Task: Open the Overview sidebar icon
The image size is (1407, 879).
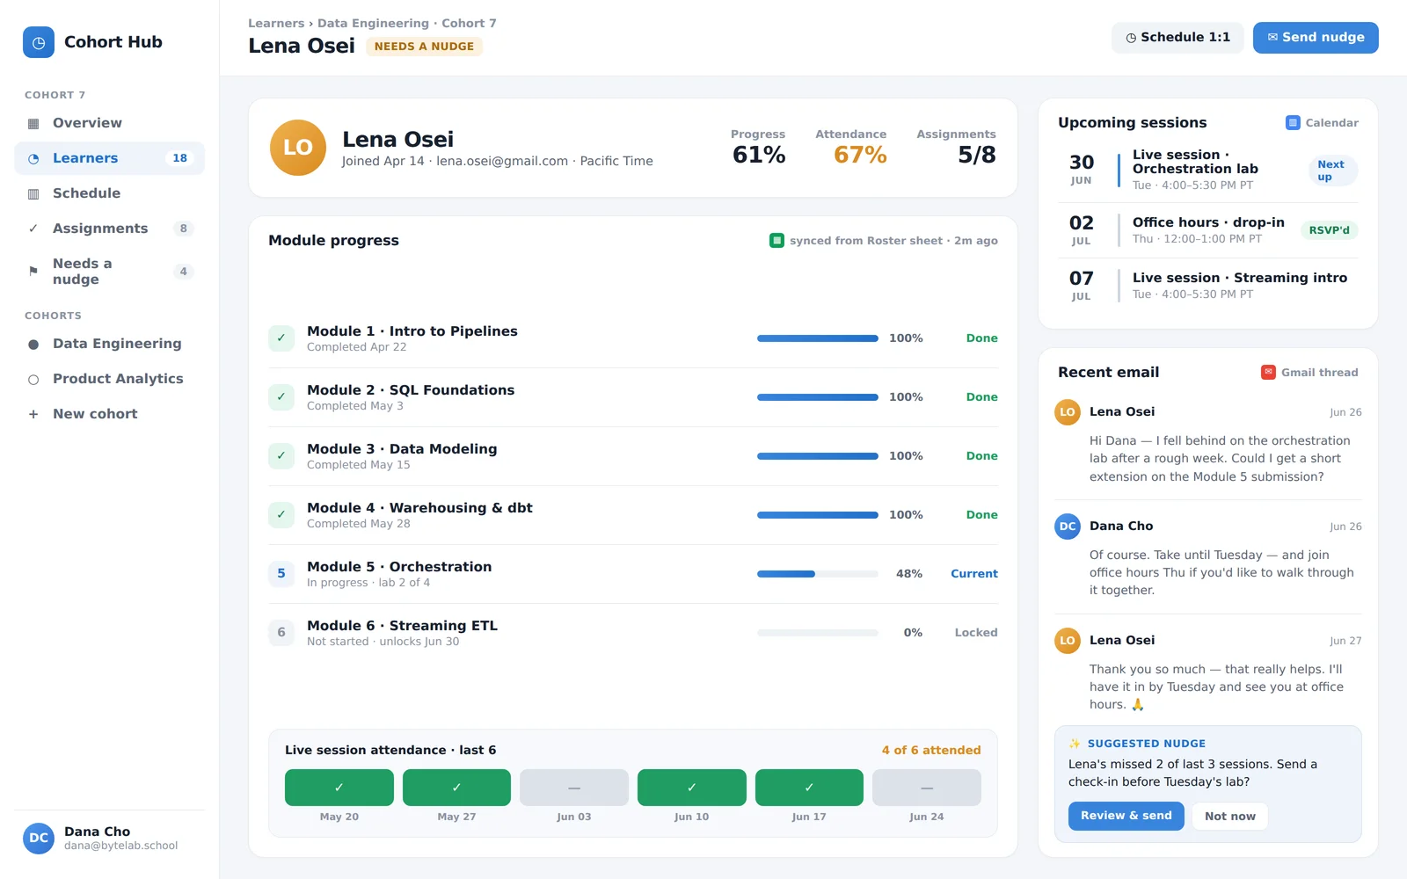Action: [x=33, y=123]
